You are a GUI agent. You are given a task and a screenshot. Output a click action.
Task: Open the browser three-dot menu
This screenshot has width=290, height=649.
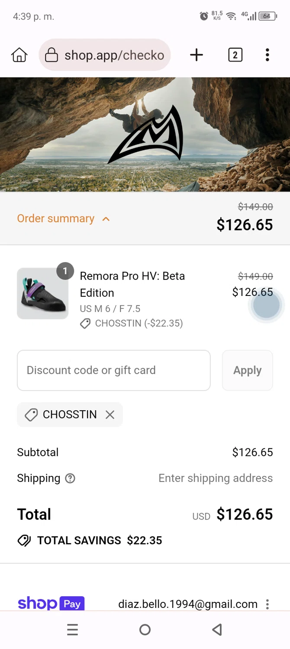[267, 55]
